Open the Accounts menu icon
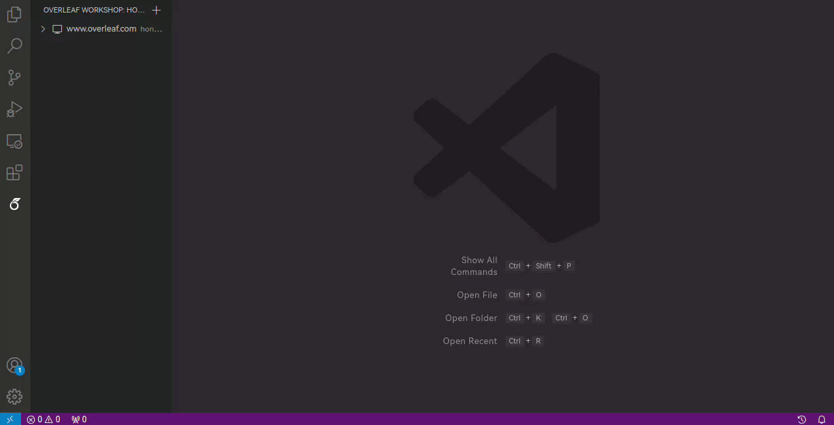834x425 pixels. click(14, 366)
